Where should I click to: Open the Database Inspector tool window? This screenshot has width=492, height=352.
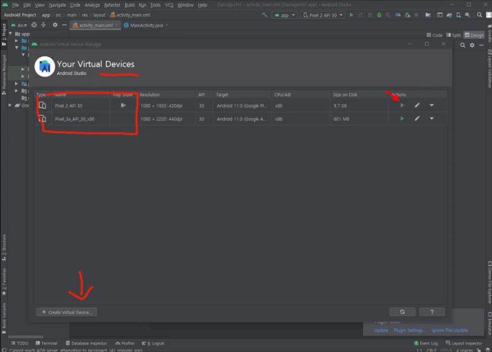pyautogui.click(x=86, y=343)
